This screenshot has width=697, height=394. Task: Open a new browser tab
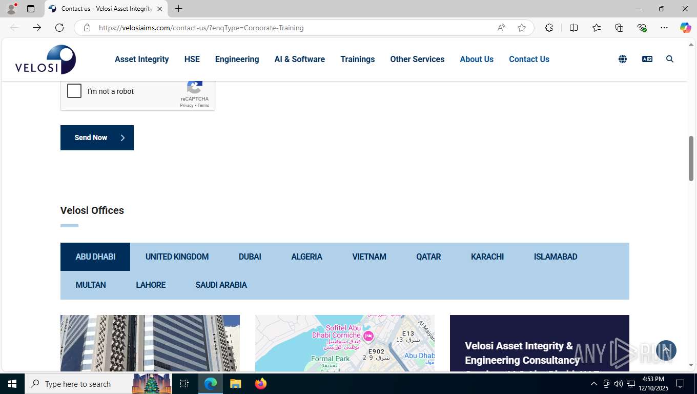tap(178, 9)
